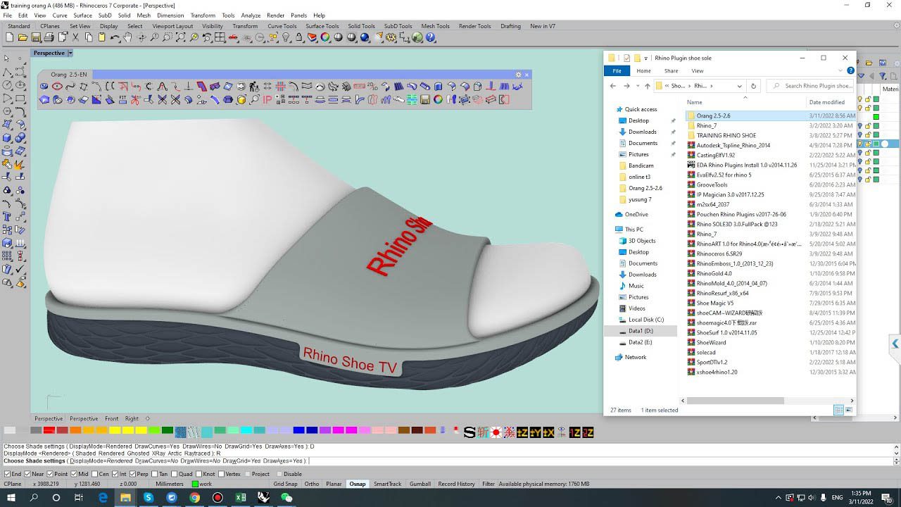Toggle the Mid osnap checkbox
The image size is (901, 507).
point(74,474)
